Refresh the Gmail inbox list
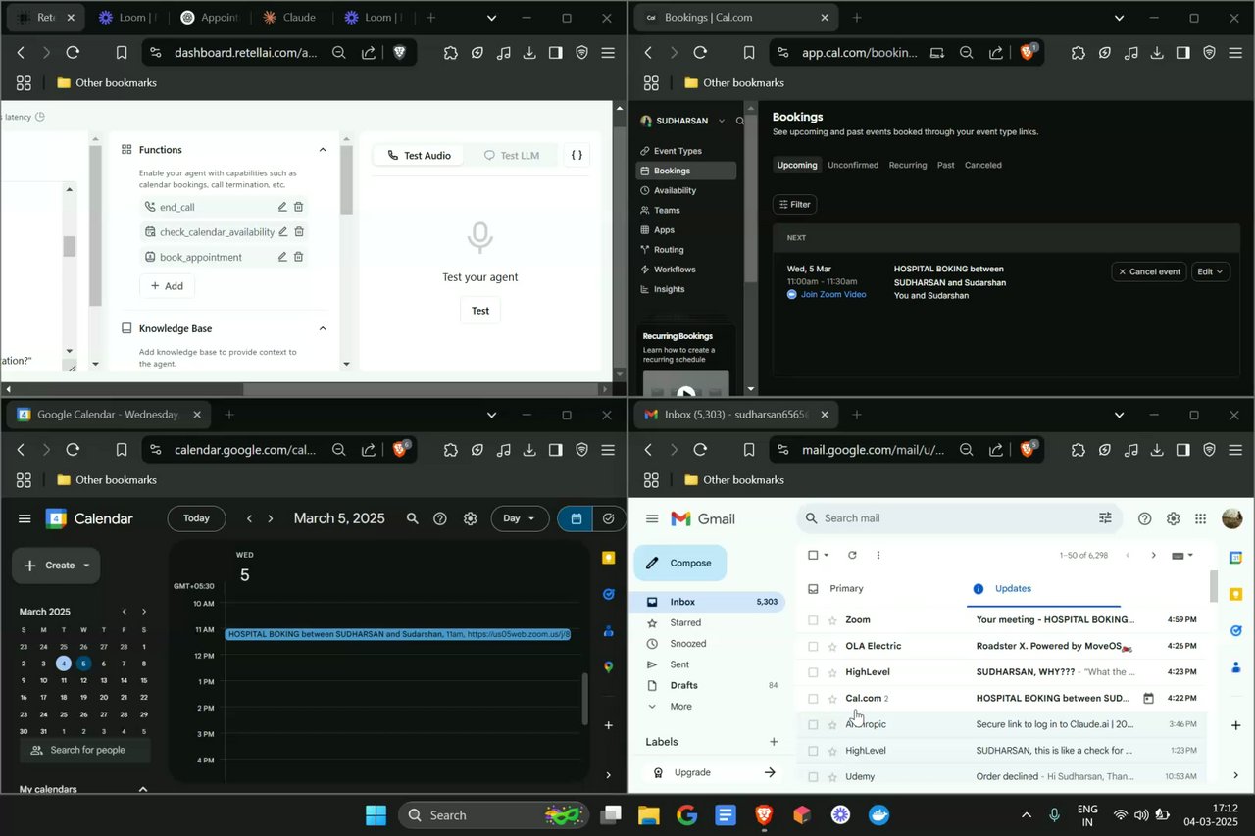Viewport: 1255px width, 836px height. 852,555
